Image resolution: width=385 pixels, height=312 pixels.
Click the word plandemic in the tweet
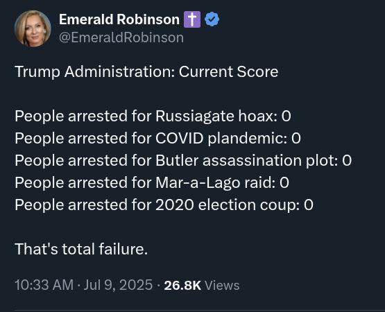tap(248, 139)
